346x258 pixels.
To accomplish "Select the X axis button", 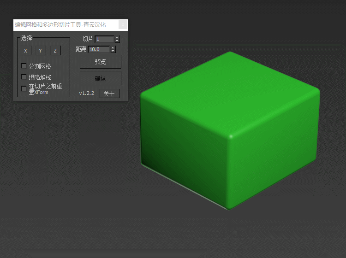I will (25, 51).
